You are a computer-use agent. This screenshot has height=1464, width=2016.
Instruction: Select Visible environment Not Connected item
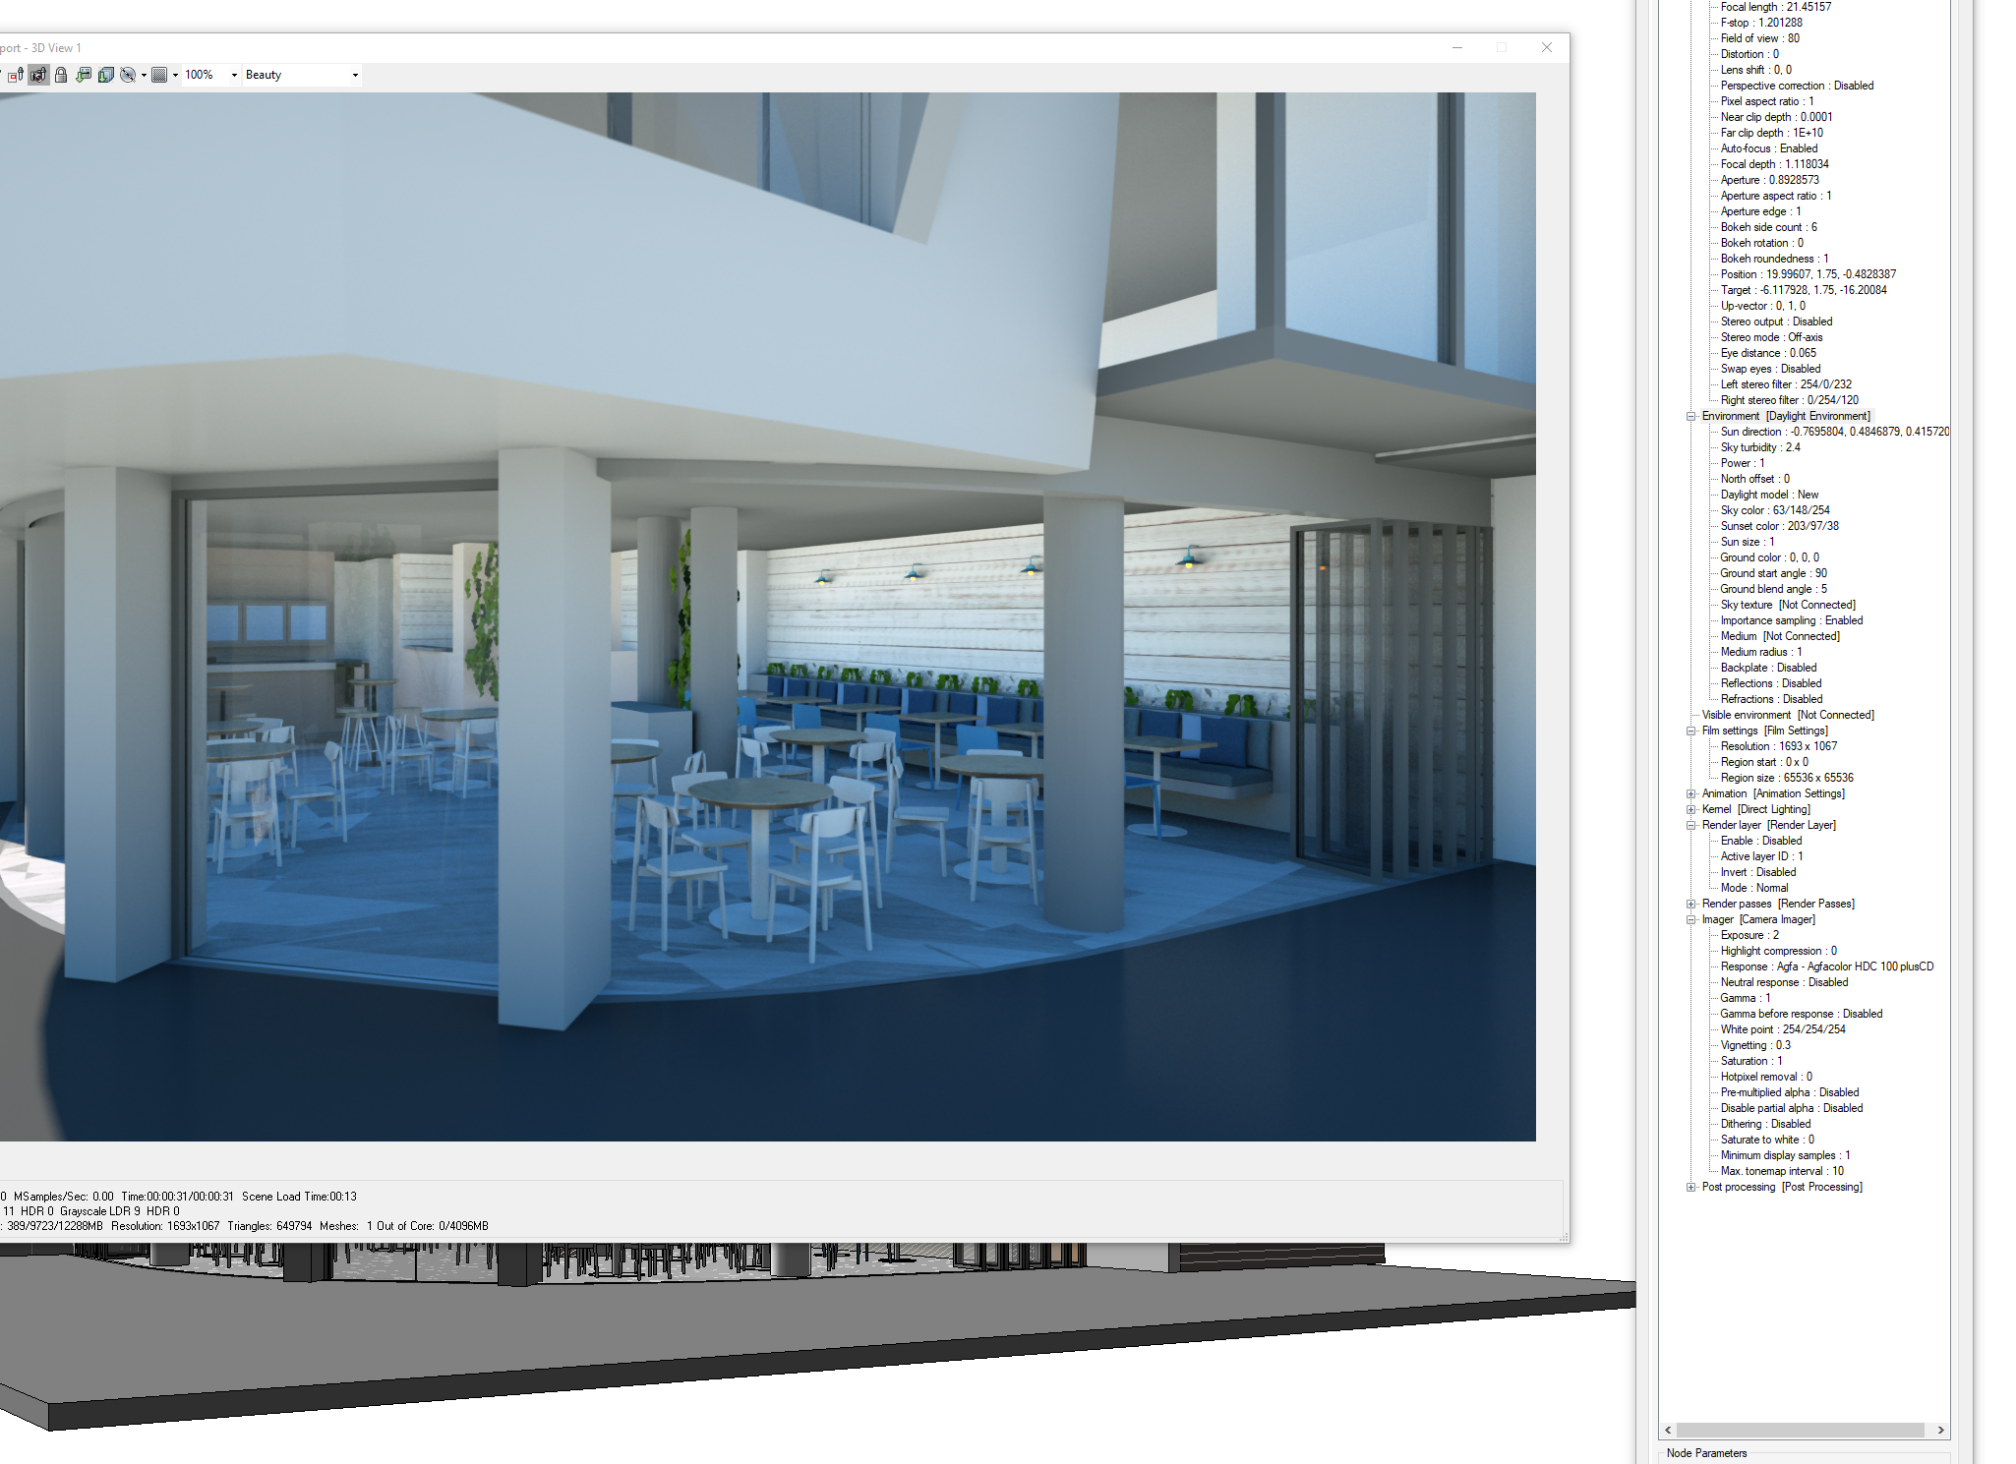pos(1787,715)
